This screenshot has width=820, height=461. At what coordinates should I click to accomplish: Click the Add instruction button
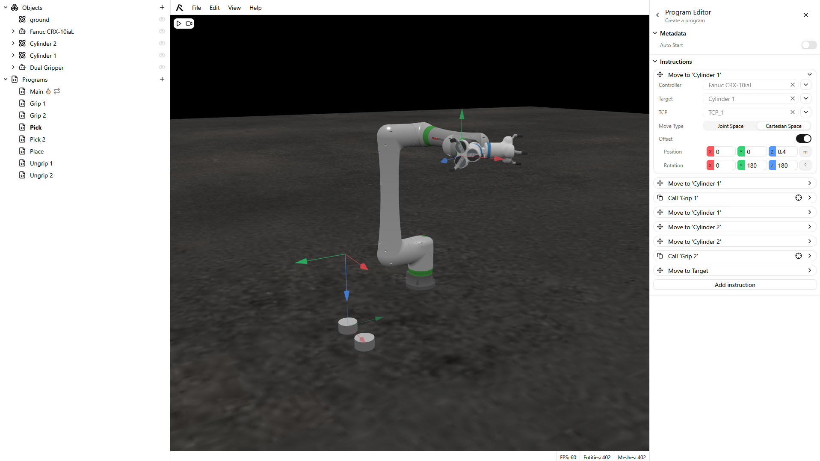[734, 285]
